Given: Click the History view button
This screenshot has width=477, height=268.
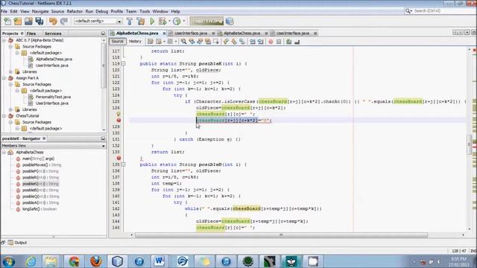Looking at the screenshot, I should tap(135, 42).
